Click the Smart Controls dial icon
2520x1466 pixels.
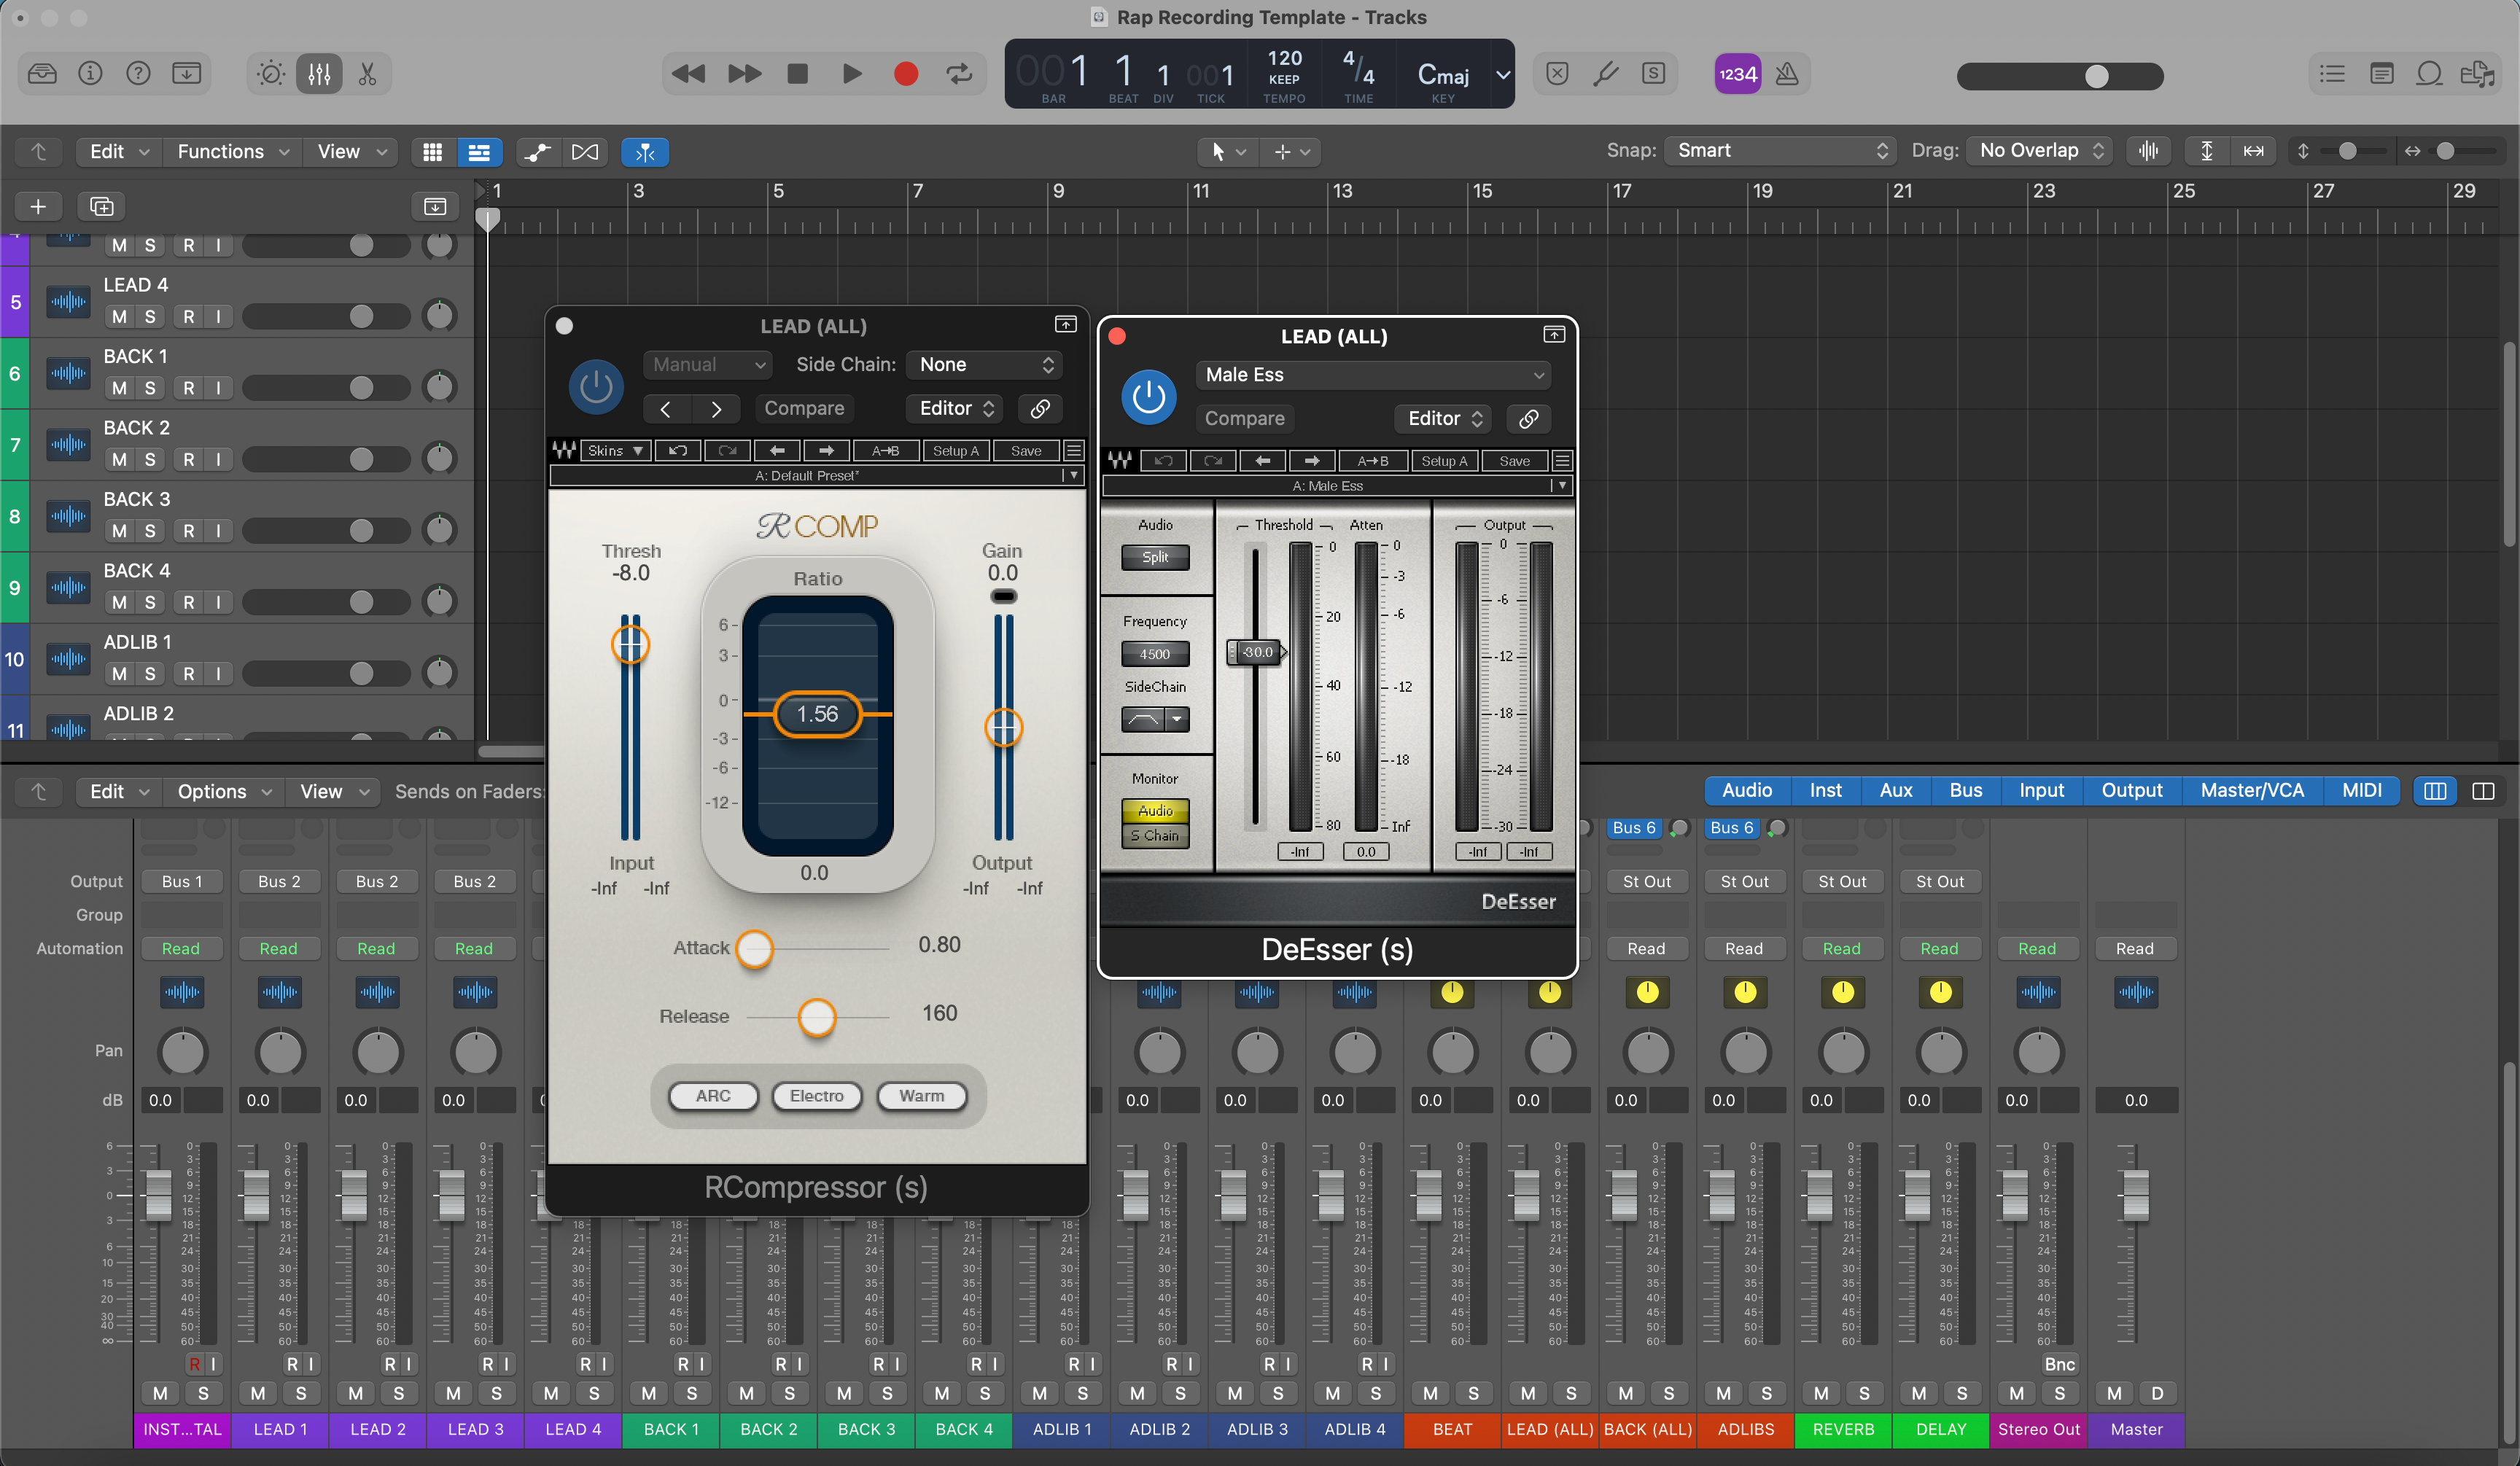[268, 73]
